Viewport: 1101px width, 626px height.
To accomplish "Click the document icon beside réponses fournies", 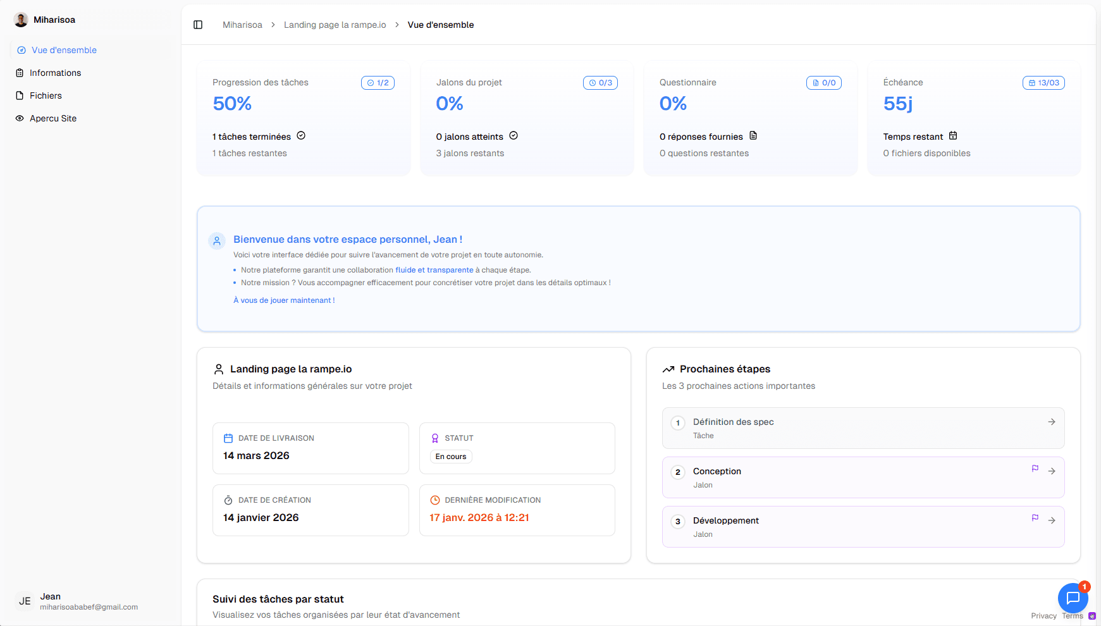I will tap(753, 136).
